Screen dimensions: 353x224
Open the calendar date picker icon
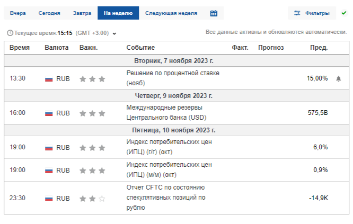(214, 13)
